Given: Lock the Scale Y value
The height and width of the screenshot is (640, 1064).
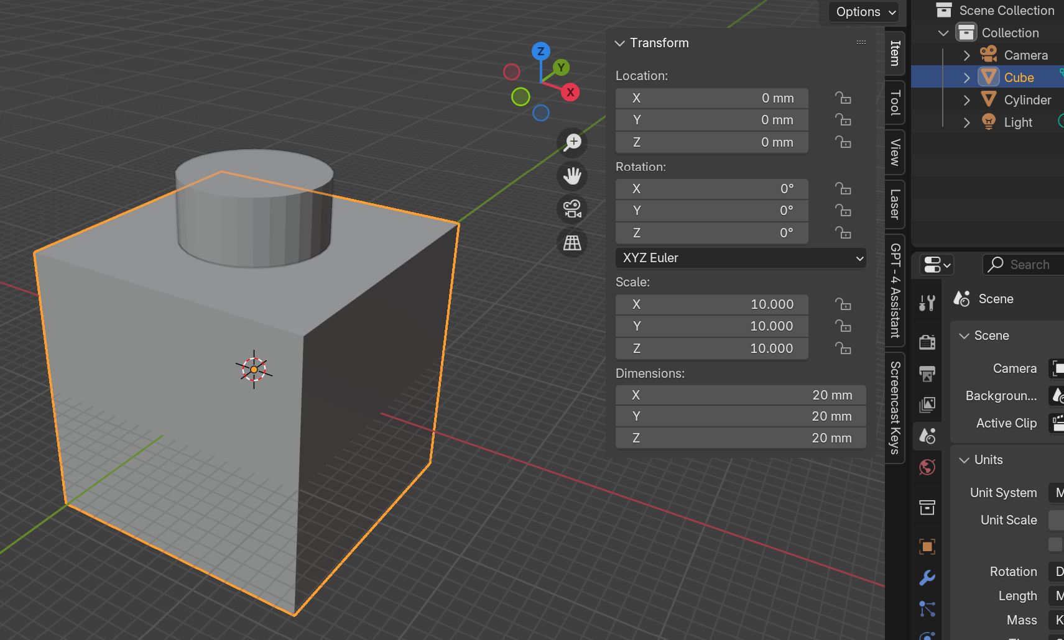Looking at the screenshot, I should [843, 326].
